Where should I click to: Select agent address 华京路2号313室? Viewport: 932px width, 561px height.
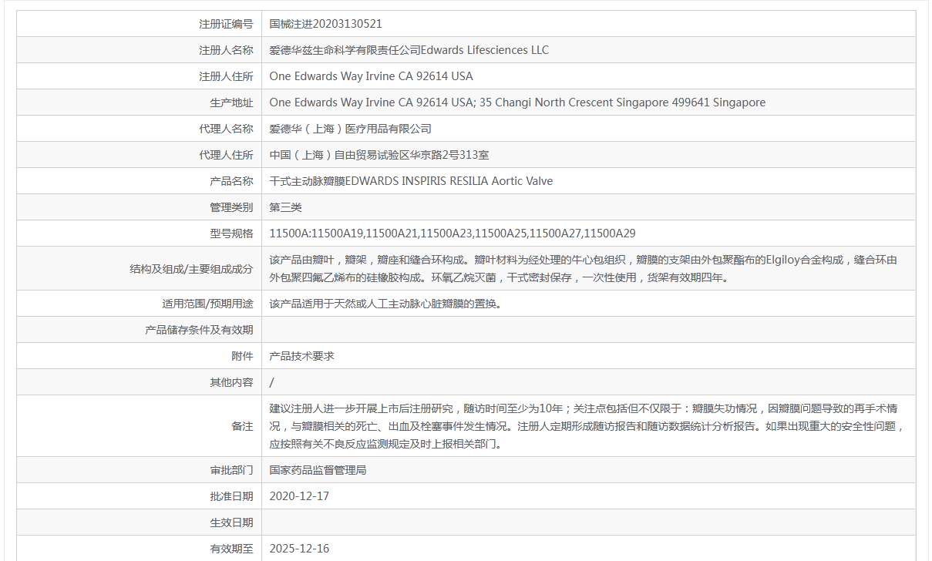[x=379, y=155]
